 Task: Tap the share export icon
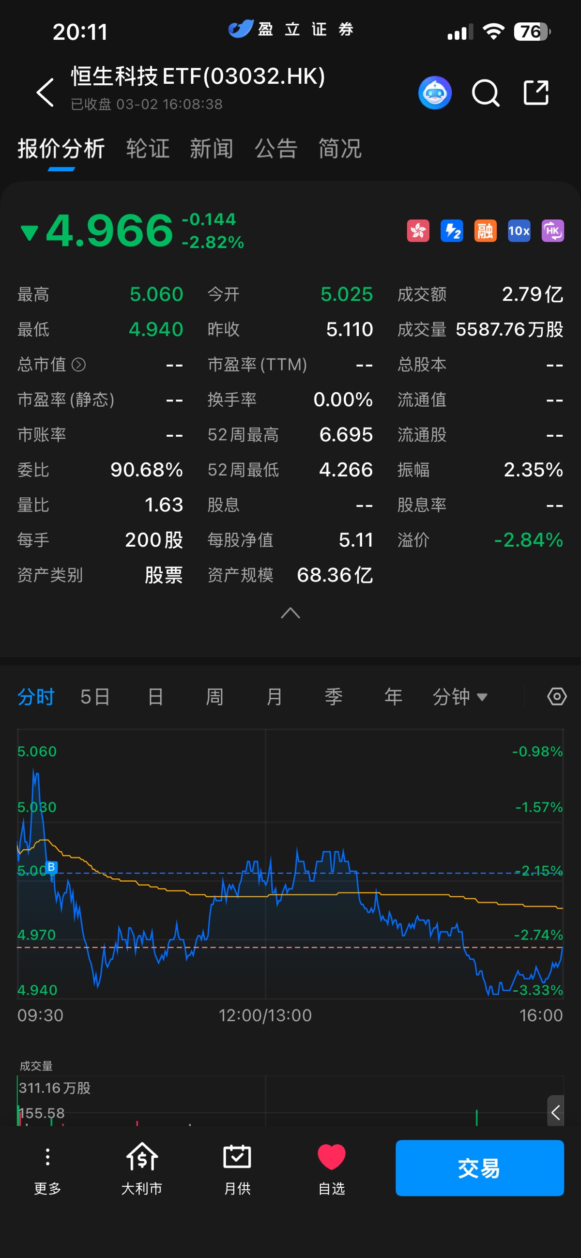pos(536,92)
